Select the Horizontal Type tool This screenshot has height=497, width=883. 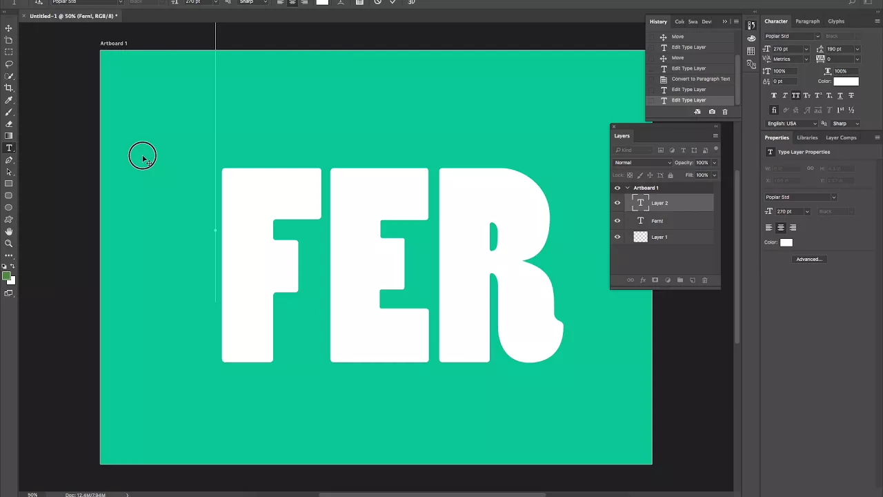tap(9, 148)
